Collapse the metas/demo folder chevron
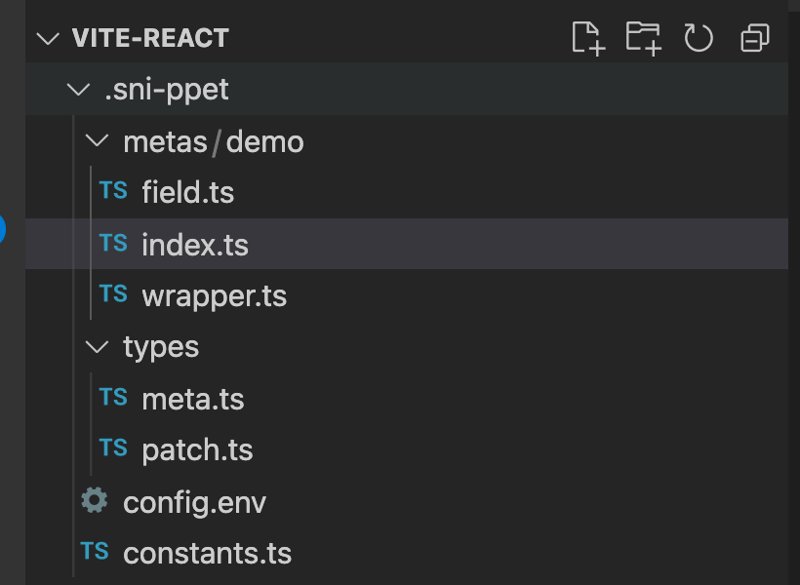 click(97, 140)
